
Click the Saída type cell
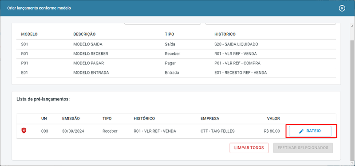[170, 45]
